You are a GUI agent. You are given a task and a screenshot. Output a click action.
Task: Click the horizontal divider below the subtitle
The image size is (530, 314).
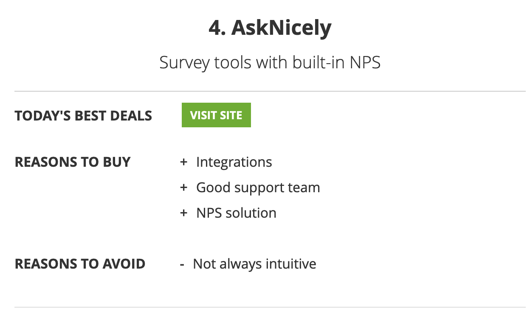[x=270, y=91]
